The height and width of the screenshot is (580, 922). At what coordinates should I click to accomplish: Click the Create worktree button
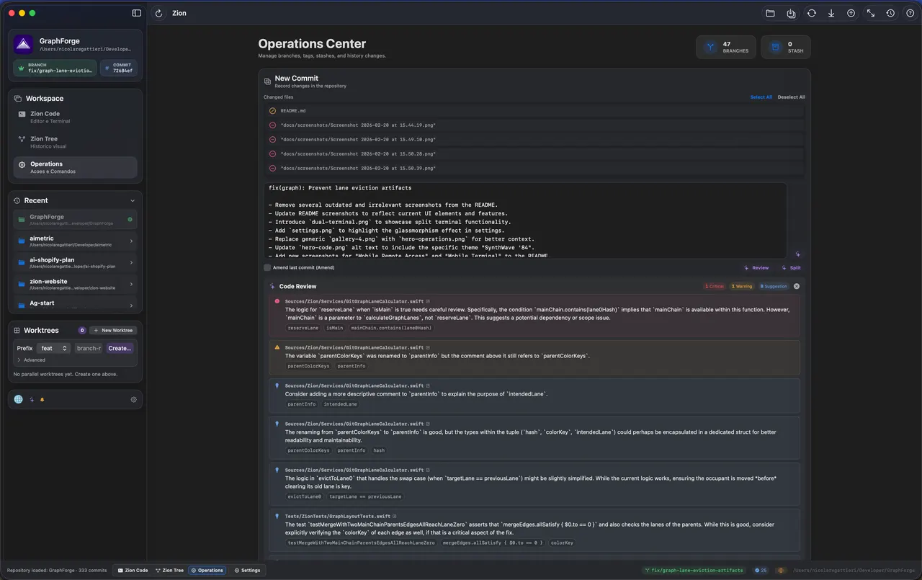120,348
